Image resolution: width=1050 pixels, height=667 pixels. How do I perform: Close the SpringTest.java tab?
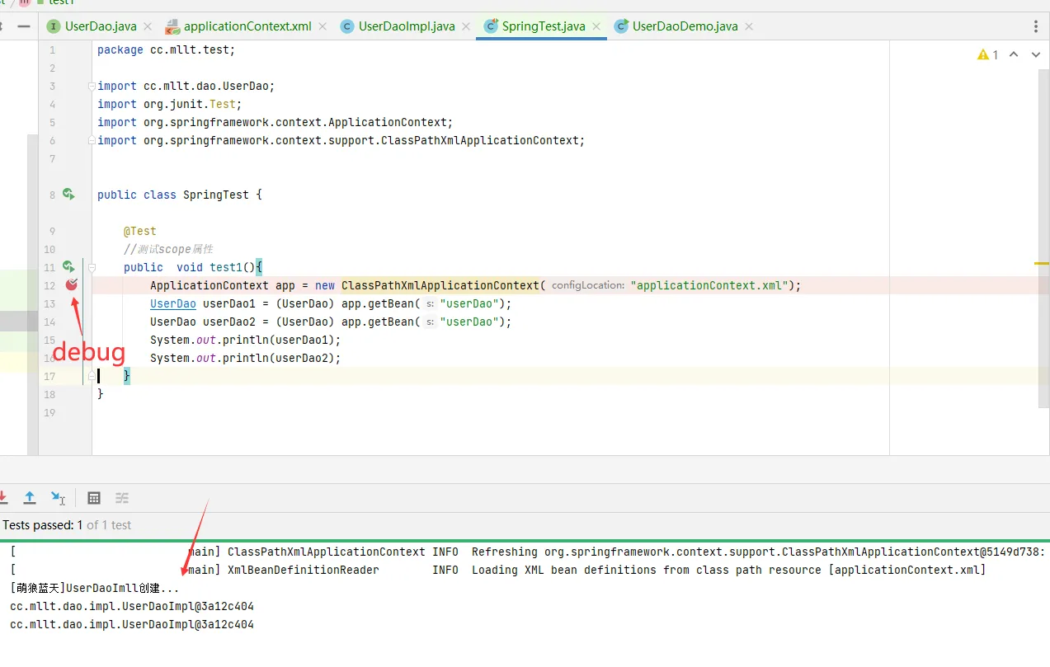pyautogui.click(x=596, y=26)
